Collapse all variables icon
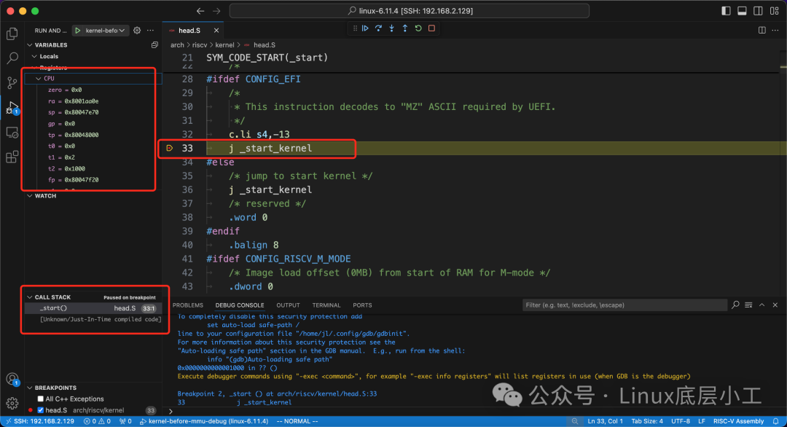 [x=154, y=44]
